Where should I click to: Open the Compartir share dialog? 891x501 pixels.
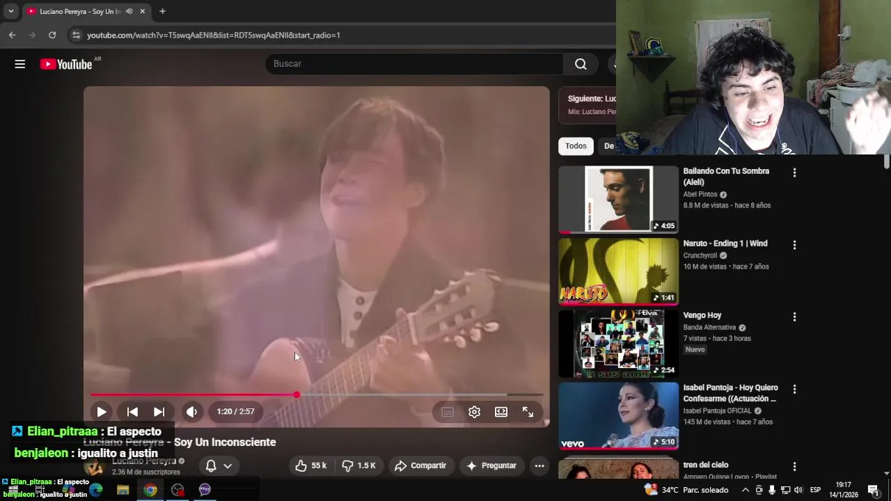tap(420, 466)
